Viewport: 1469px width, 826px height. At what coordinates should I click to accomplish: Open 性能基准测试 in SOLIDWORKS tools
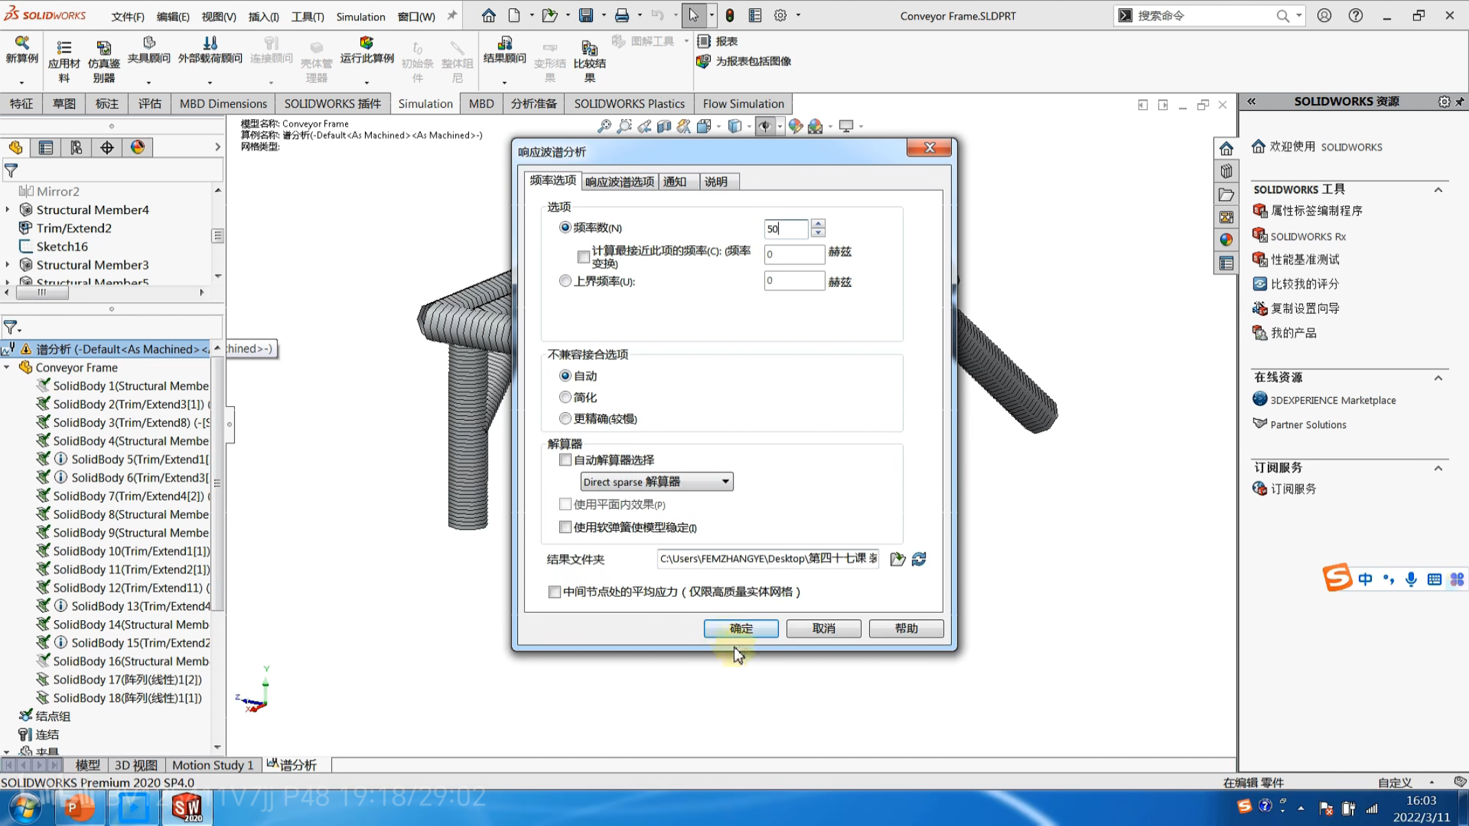(x=1305, y=260)
